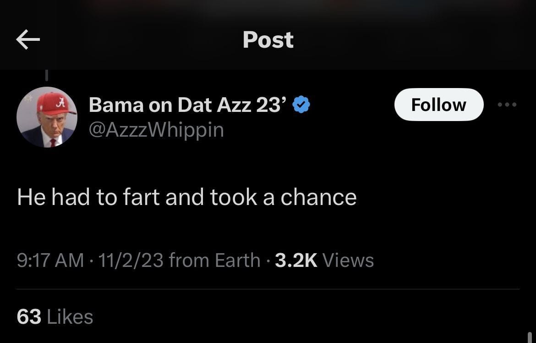Visit the @AzzzWhippin handle
The image size is (536, 343).
[156, 130]
